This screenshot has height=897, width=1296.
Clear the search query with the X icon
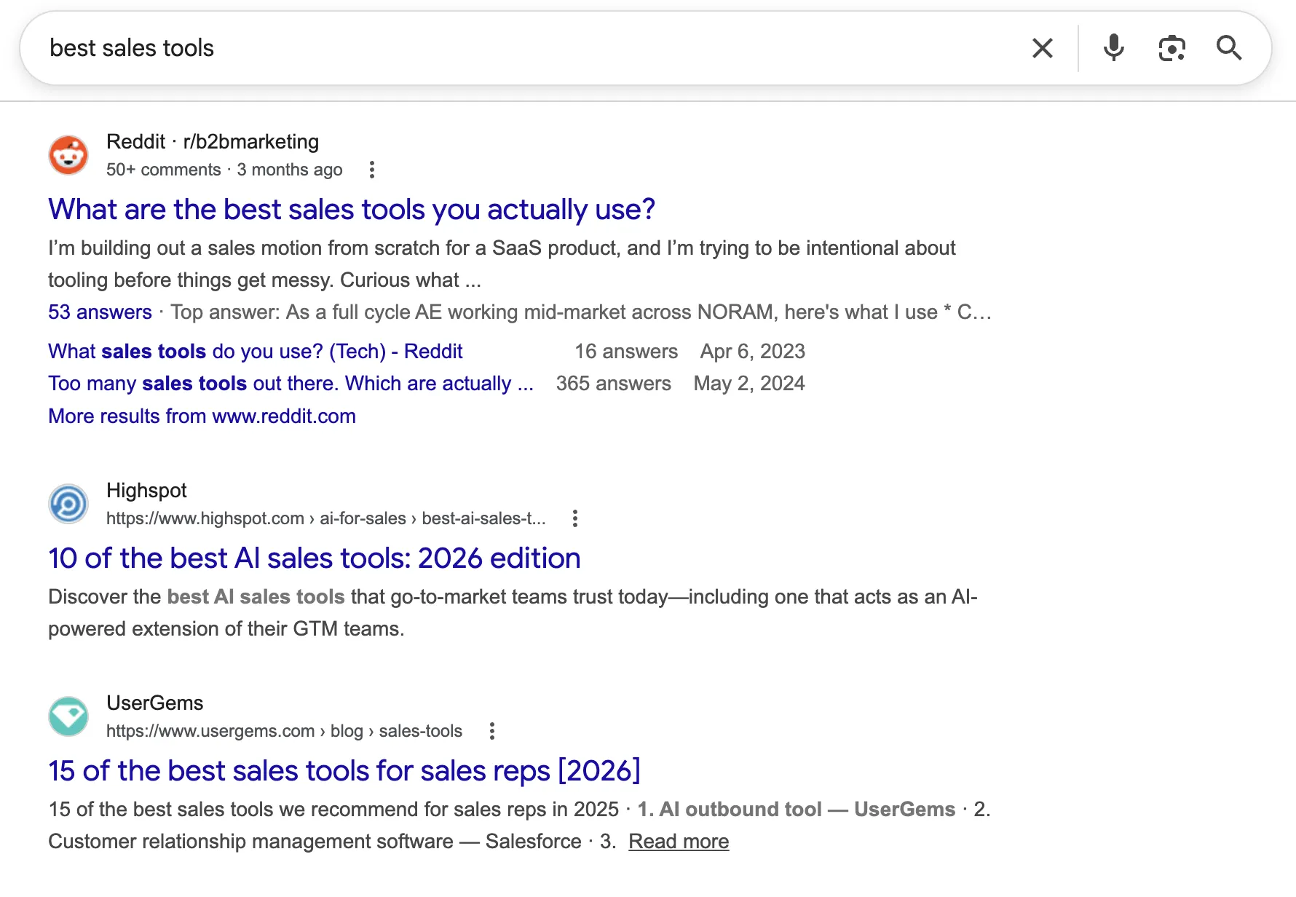[x=1043, y=48]
